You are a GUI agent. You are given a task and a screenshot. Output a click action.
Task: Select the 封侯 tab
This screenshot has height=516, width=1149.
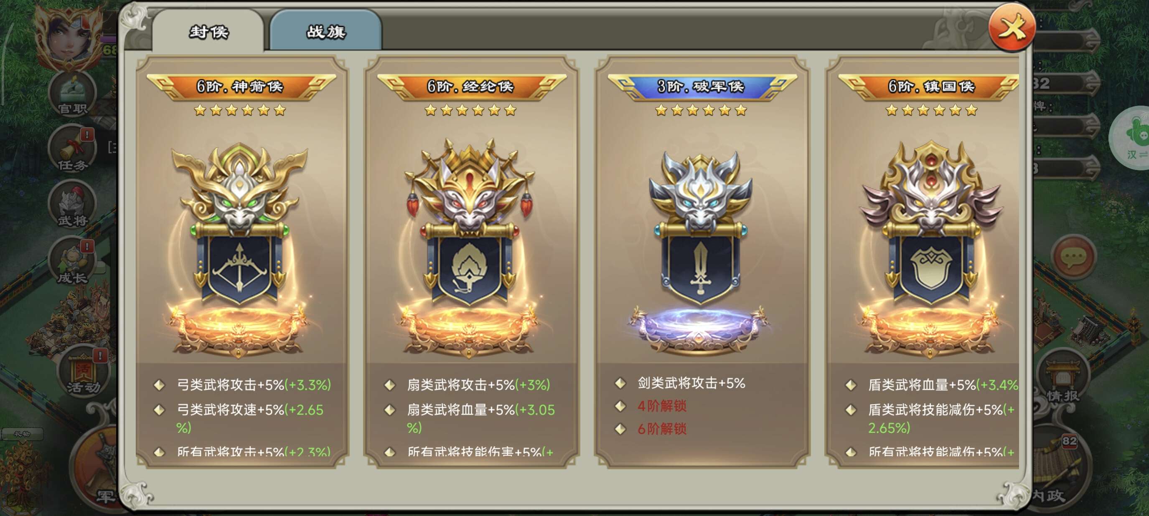pos(208,31)
